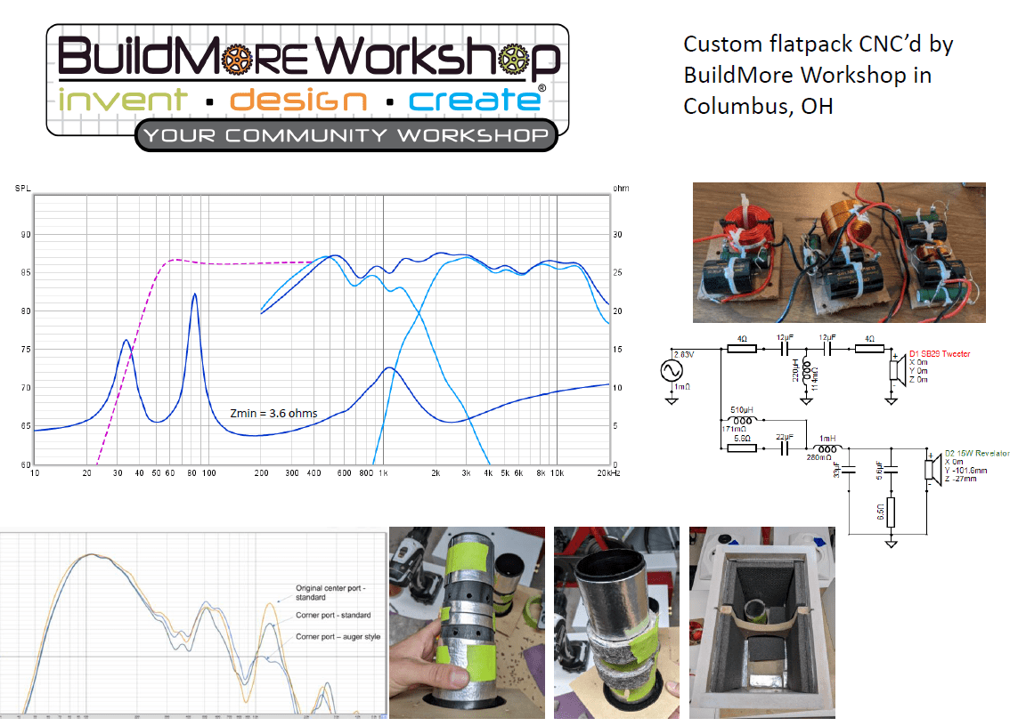This screenshot has width=1018, height=726.
Task: Click the 220µH inductor coil symbol
Action: (x=806, y=370)
